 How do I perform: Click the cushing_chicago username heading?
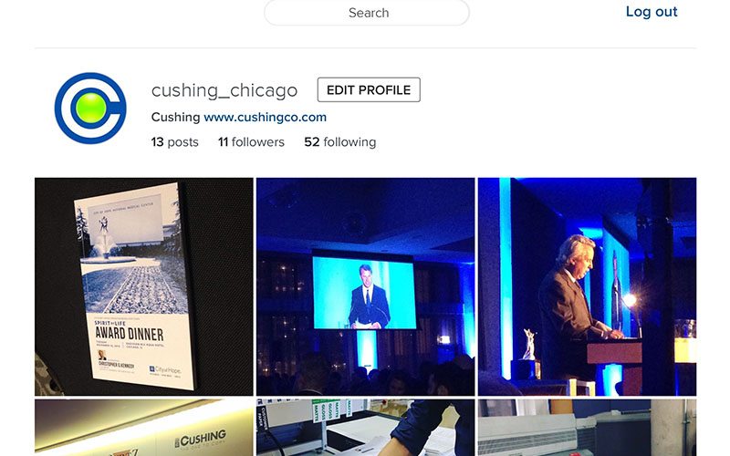click(x=224, y=90)
